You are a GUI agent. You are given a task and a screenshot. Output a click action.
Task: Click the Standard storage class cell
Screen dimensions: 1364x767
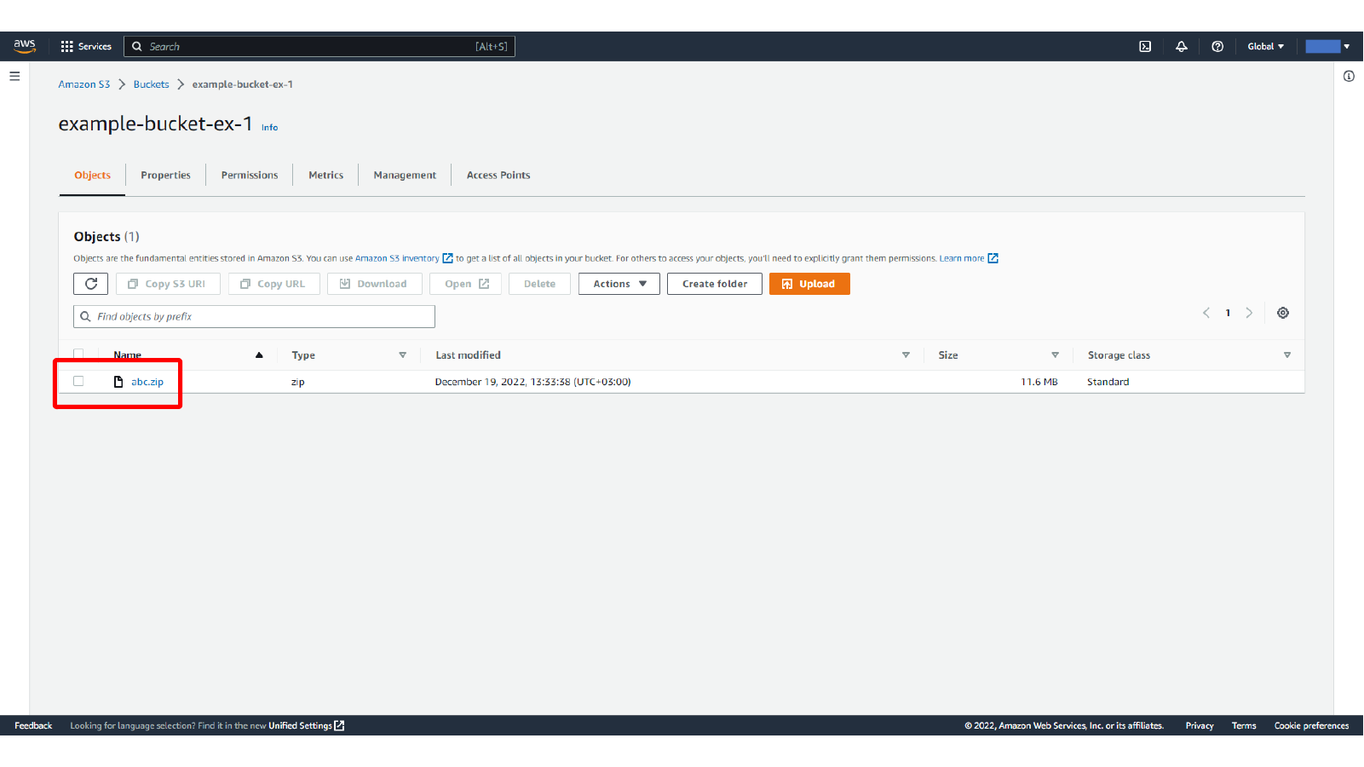(x=1108, y=382)
